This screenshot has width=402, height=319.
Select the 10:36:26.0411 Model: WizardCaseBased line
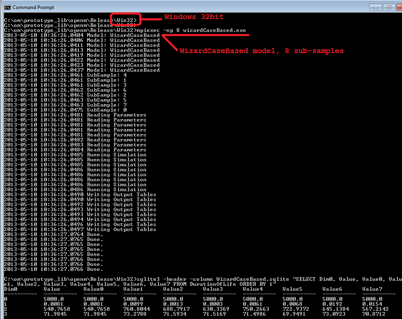82,45
